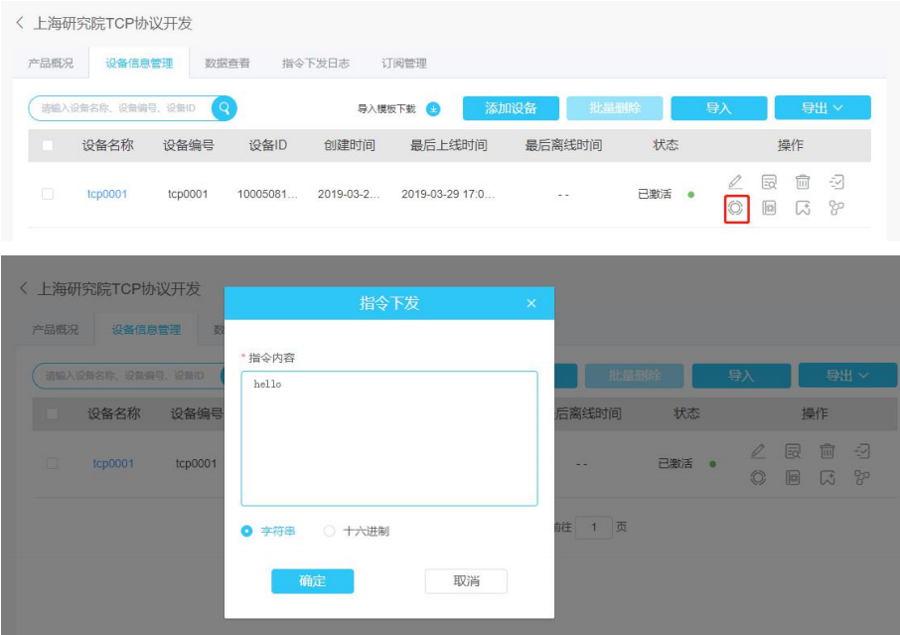
Task: Click the pencil edit icon in tcp0001 row
Action: click(735, 182)
